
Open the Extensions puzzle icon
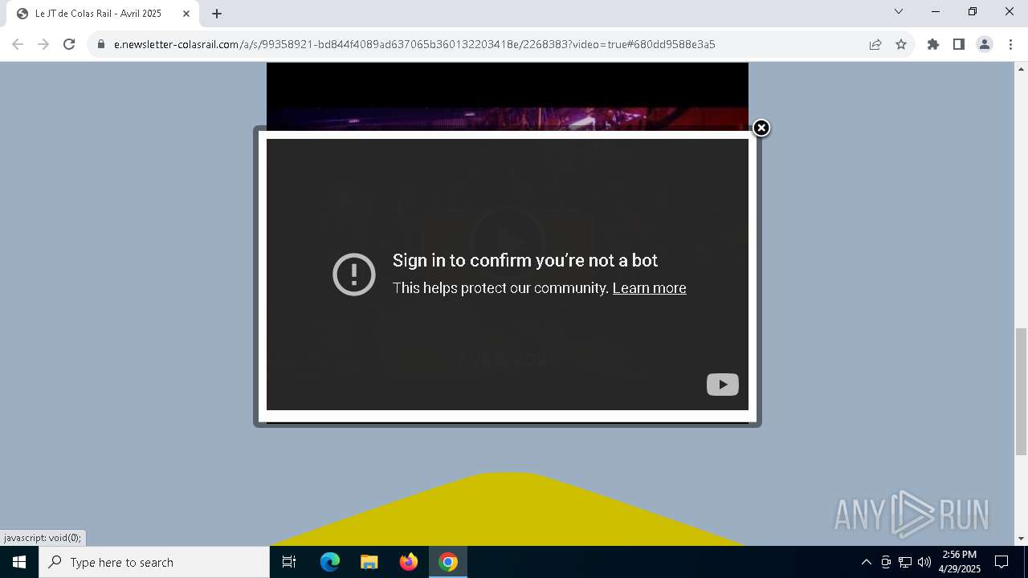click(x=933, y=44)
